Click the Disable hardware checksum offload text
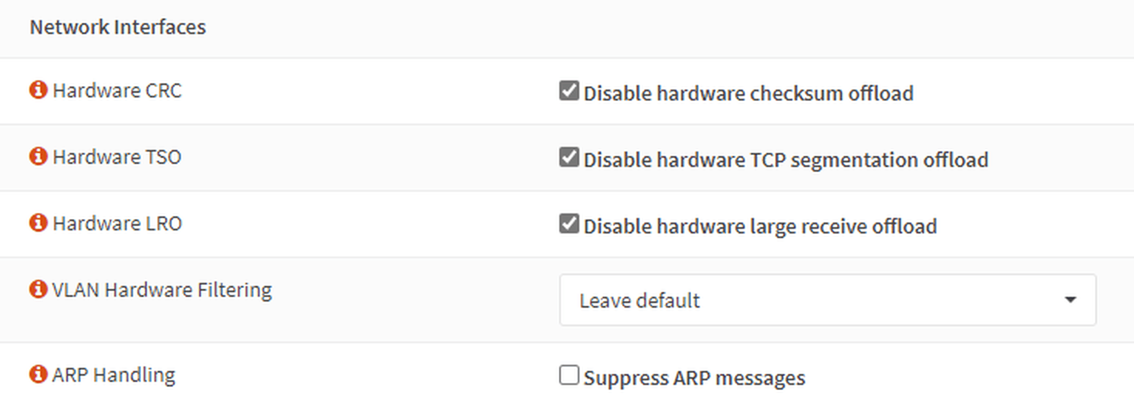Image resolution: width=1134 pixels, height=405 pixels. 748,93
